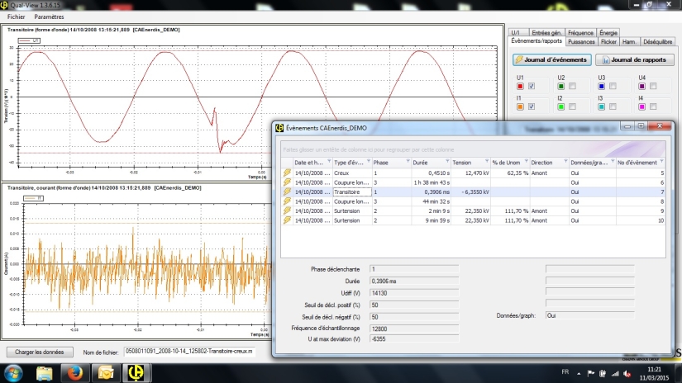Click lightning icon of Transitoire event row
This screenshot has width=682, height=383.
pos(287,192)
